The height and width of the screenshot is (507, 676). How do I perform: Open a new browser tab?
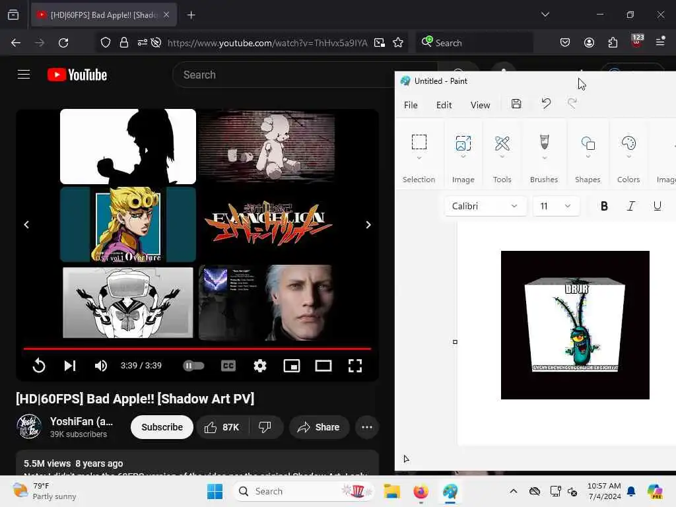[191, 15]
